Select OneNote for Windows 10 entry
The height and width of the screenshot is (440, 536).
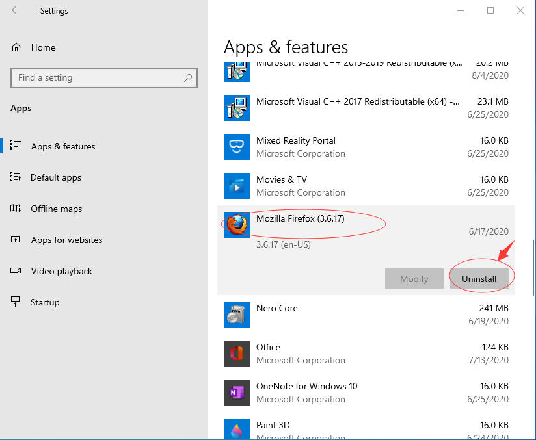coord(366,392)
